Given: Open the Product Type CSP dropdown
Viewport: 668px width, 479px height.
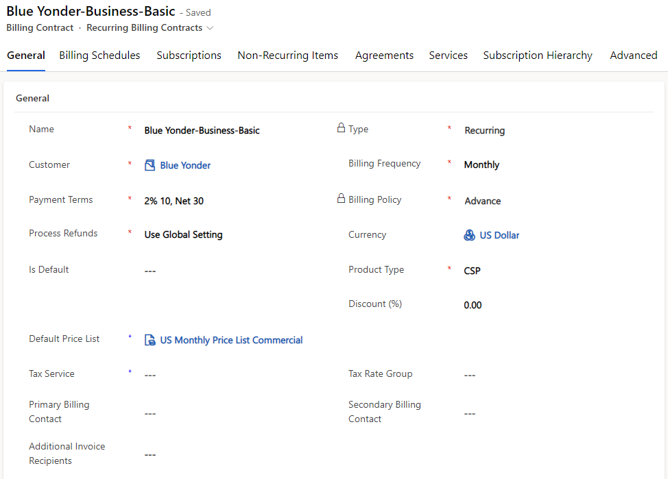Looking at the screenshot, I should 472,271.
